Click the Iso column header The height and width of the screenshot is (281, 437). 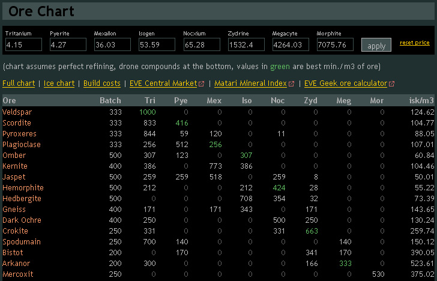point(247,100)
